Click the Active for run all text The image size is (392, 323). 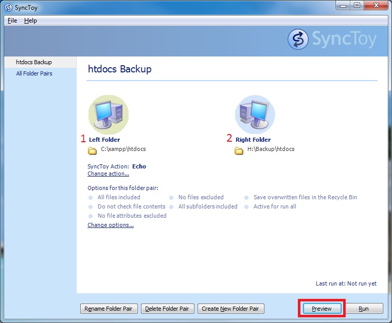tap(275, 206)
